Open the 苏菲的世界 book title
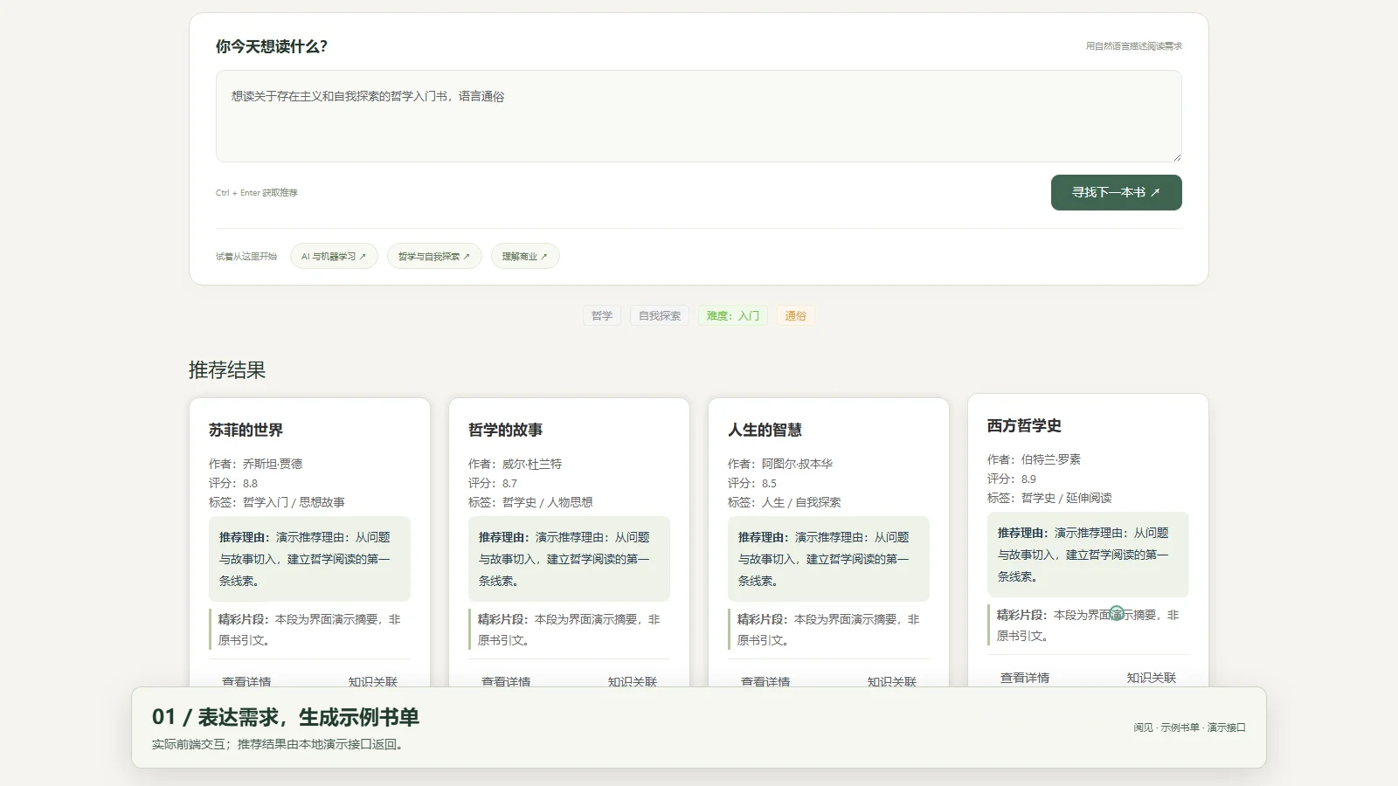 pos(246,430)
